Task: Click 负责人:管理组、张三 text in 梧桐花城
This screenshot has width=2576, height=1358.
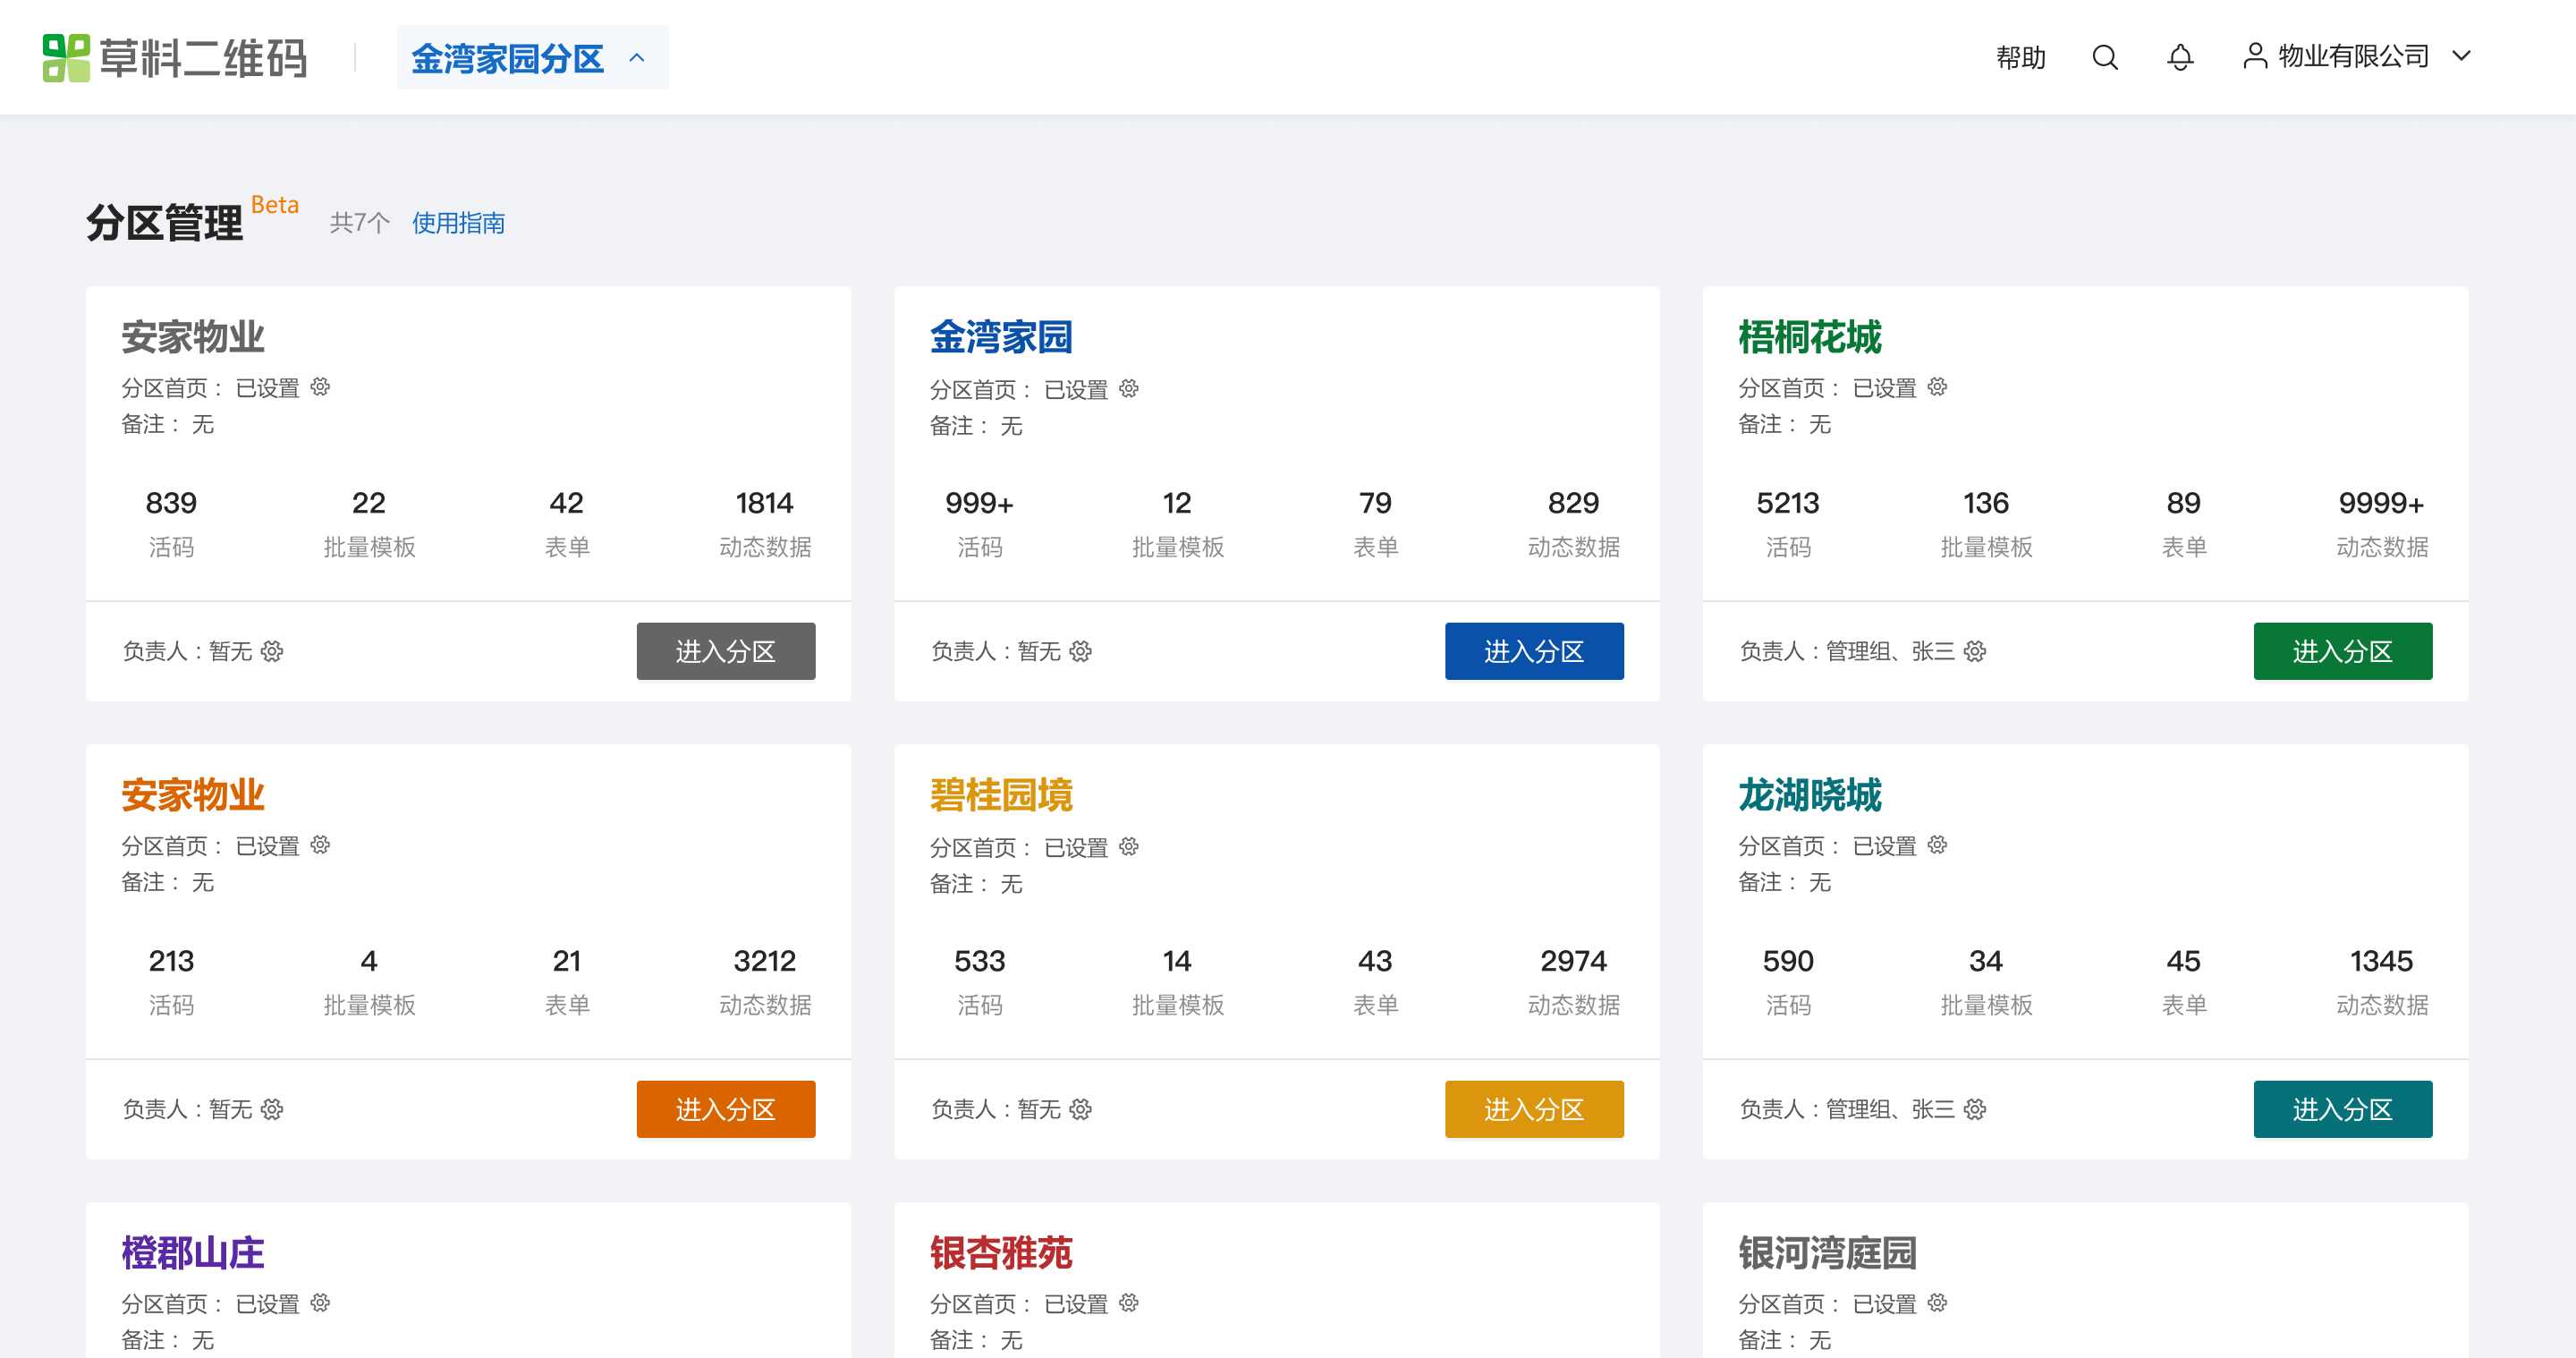Action: click(x=1847, y=652)
